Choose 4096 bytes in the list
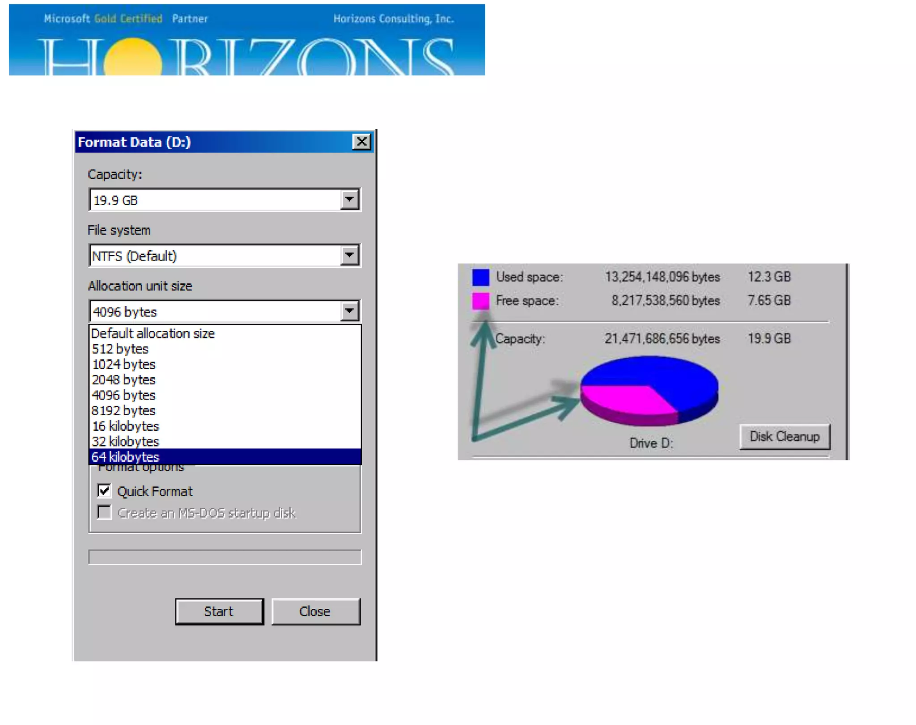The height and width of the screenshot is (725, 916). 124,395
